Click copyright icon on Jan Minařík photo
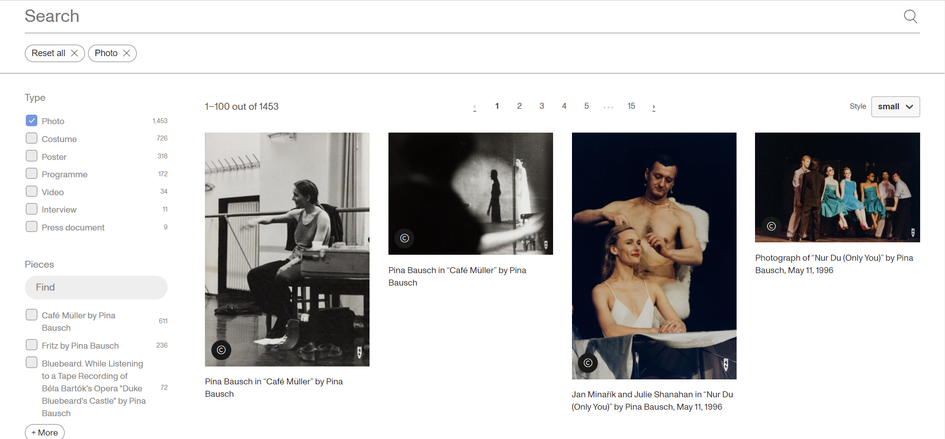The height and width of the screenshot is (439, 945). pos(588,363)
